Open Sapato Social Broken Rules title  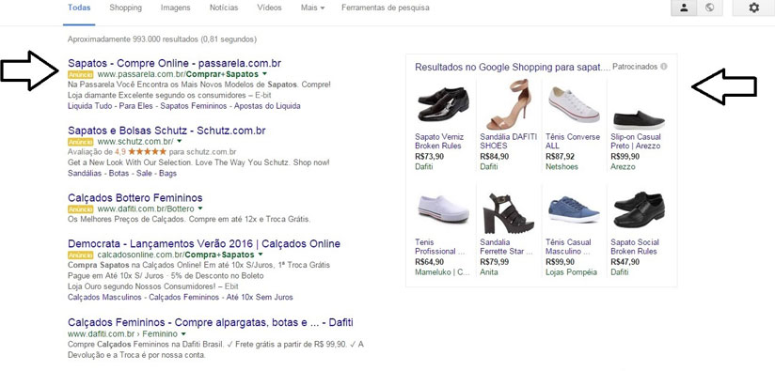635,247
